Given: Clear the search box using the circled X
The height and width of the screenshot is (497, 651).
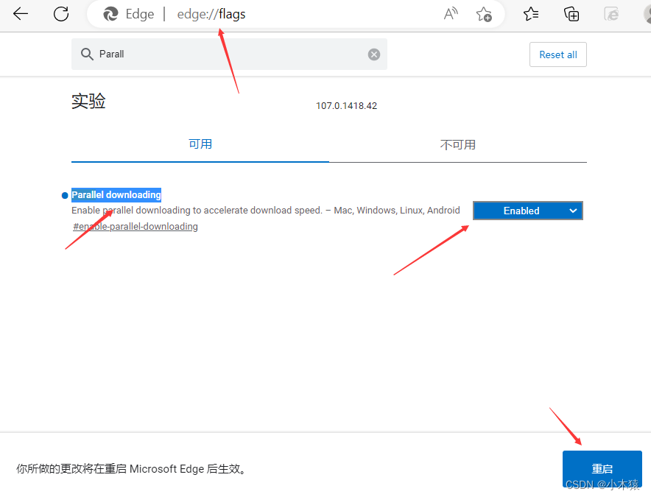Looking at the screenshot, I should [x=374, y=54].
